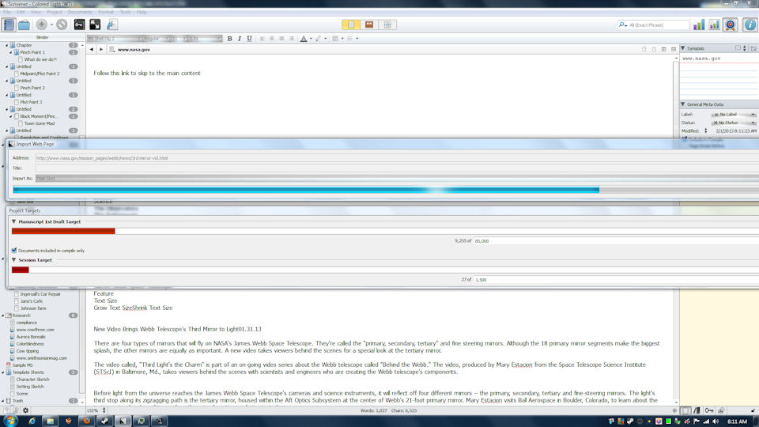Collapse the General Meta-Data section
Viewport: 759px width, 427px height.
(683, 104)
